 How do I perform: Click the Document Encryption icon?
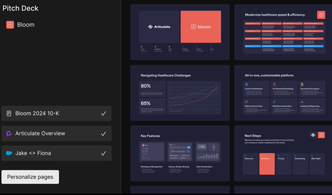(302, 84)
